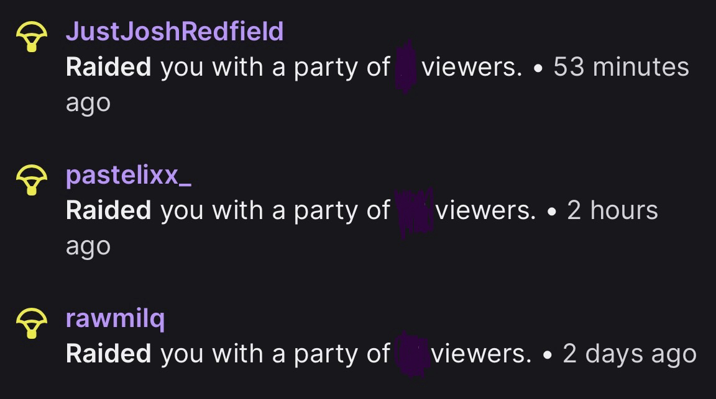The height and width of the screenshot is (399, 716).
Task: Click the scribbled-out viewer count for pastelixx_
Action: pyautogui.click(x=414, y=212)
